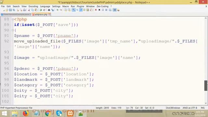
Task: Open File Explorer from the taskbar
Action: (15, 113)
